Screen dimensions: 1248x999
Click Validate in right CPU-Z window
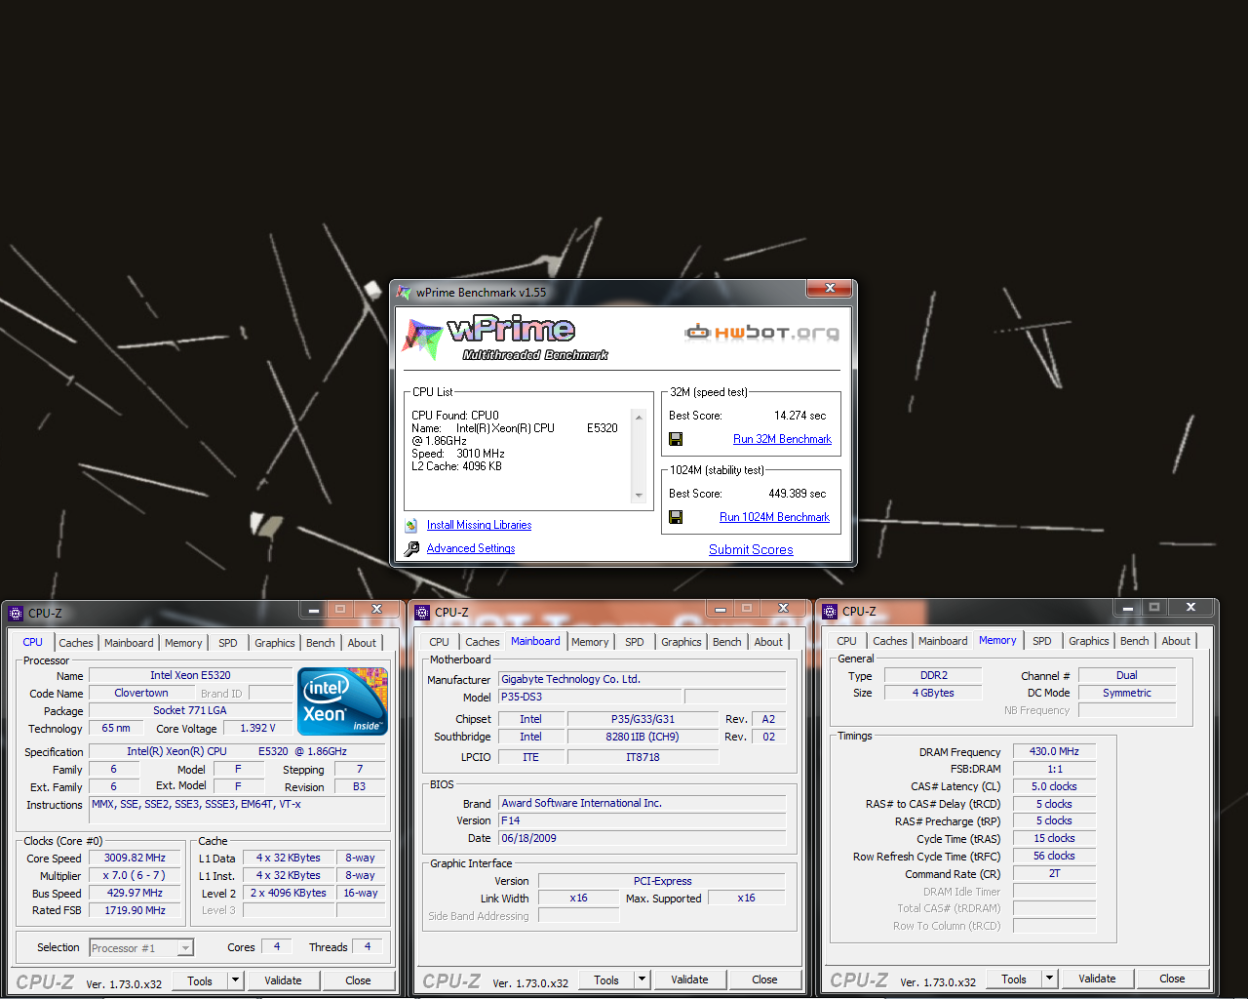[x=1097, y=979]
